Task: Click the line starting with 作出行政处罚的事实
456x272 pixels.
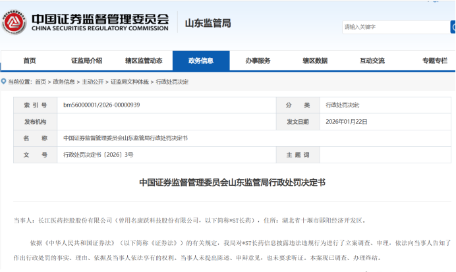Action: click(198, 258)
